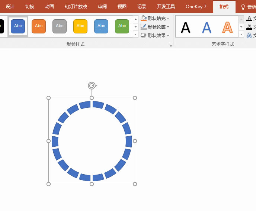Open the 开发工具 tab
Screen dimensions: 256x211
coord(166,7)
